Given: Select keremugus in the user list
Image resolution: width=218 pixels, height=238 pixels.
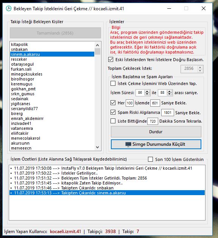Looking at the screenshot, I should pyautogui.click(x=52, y=84).
